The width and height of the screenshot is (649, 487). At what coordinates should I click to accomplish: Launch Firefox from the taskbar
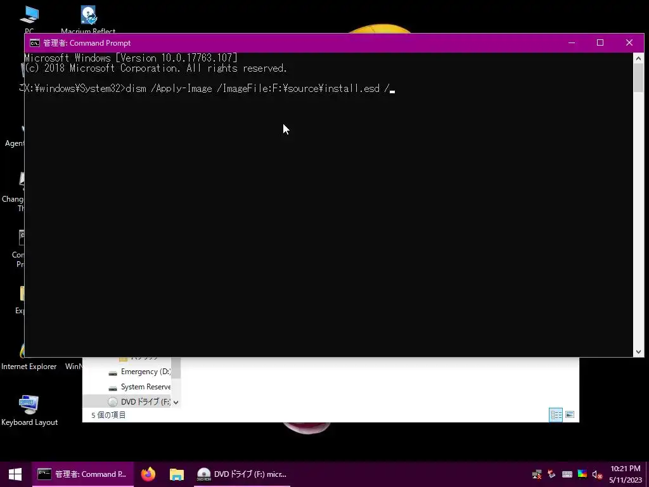pyautogui.click(x=148, y=474)
